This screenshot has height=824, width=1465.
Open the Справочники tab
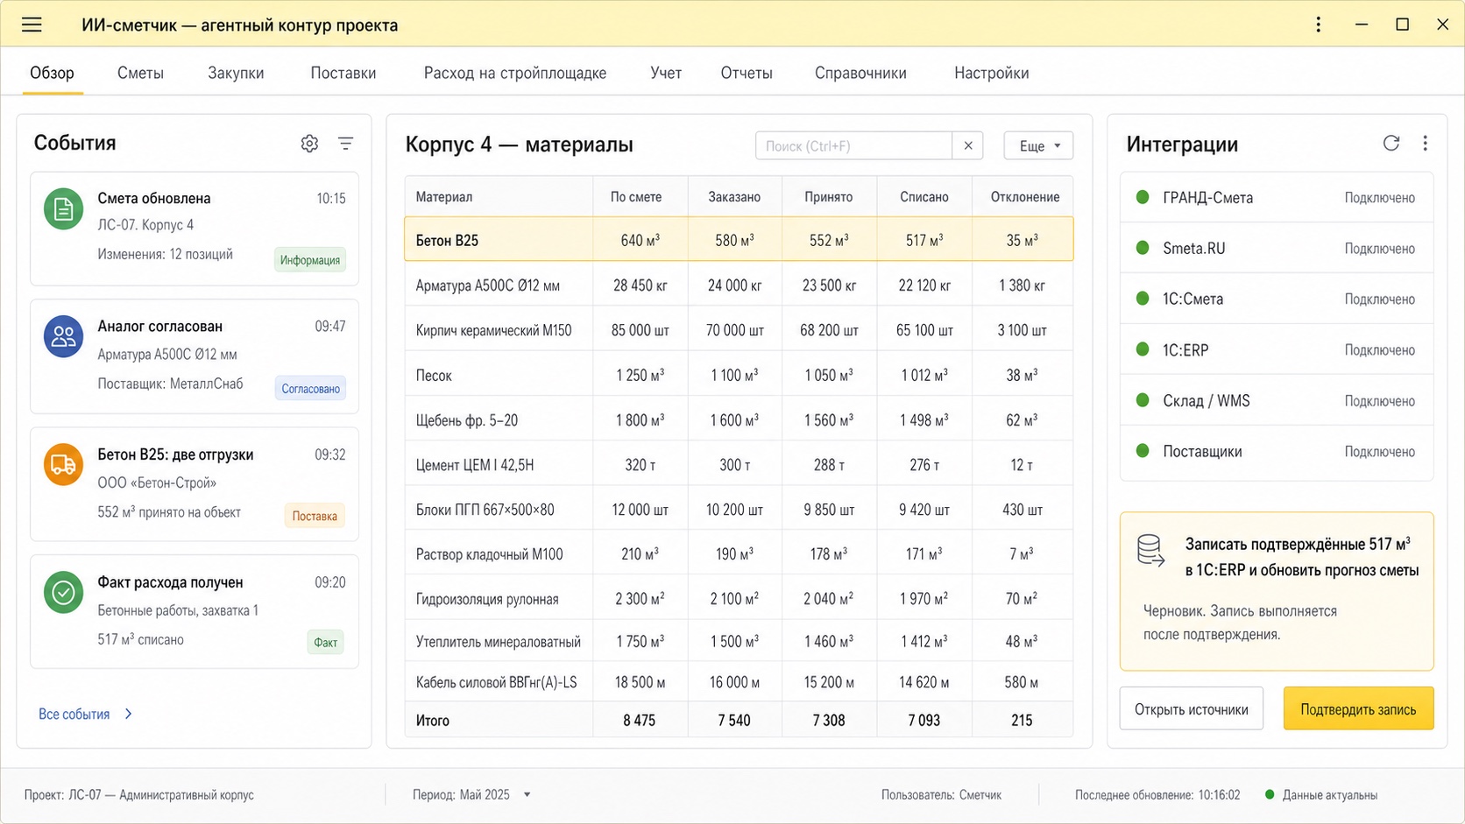(x=860, y=73)
